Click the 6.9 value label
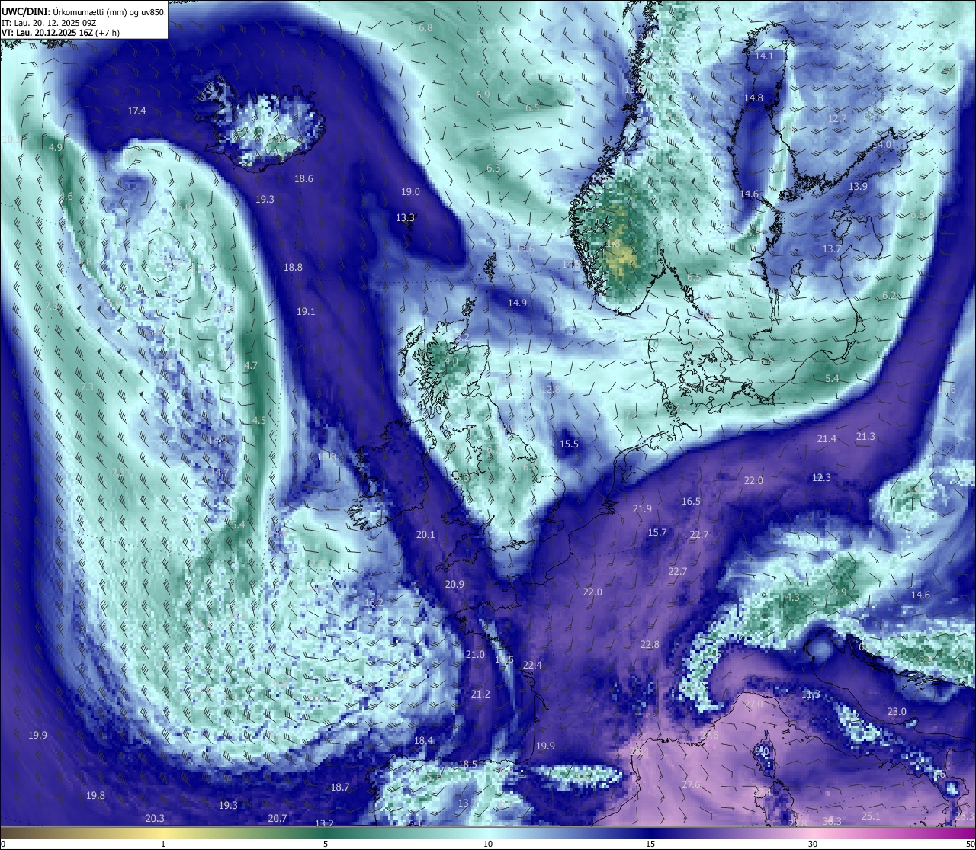The width and height of the screenshot is (976, 850). pos(483,95)
